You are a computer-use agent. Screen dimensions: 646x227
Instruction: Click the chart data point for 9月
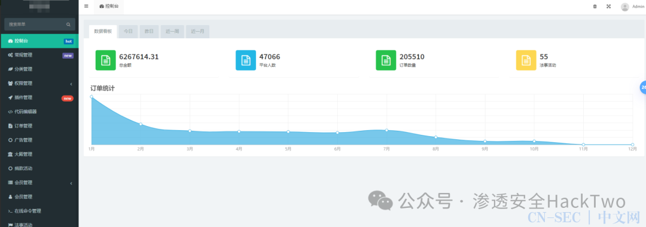tap(485, 142)
